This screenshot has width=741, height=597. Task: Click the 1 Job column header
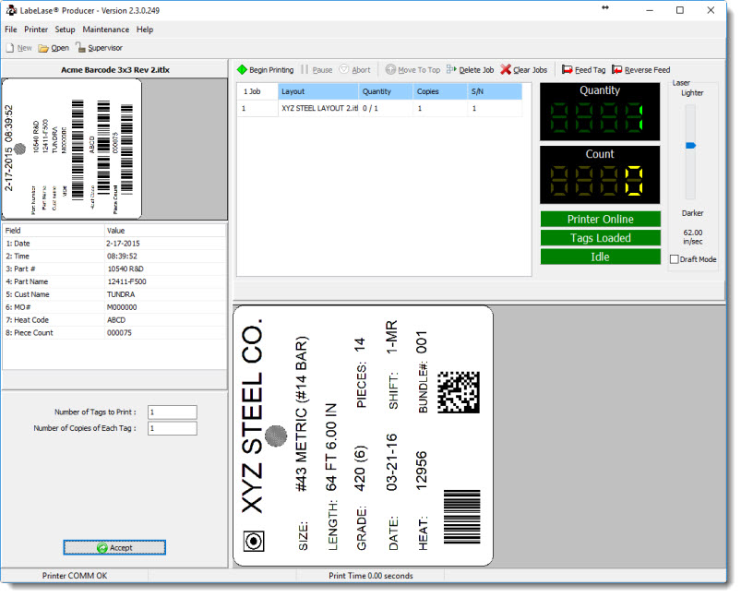pos(257,91)
